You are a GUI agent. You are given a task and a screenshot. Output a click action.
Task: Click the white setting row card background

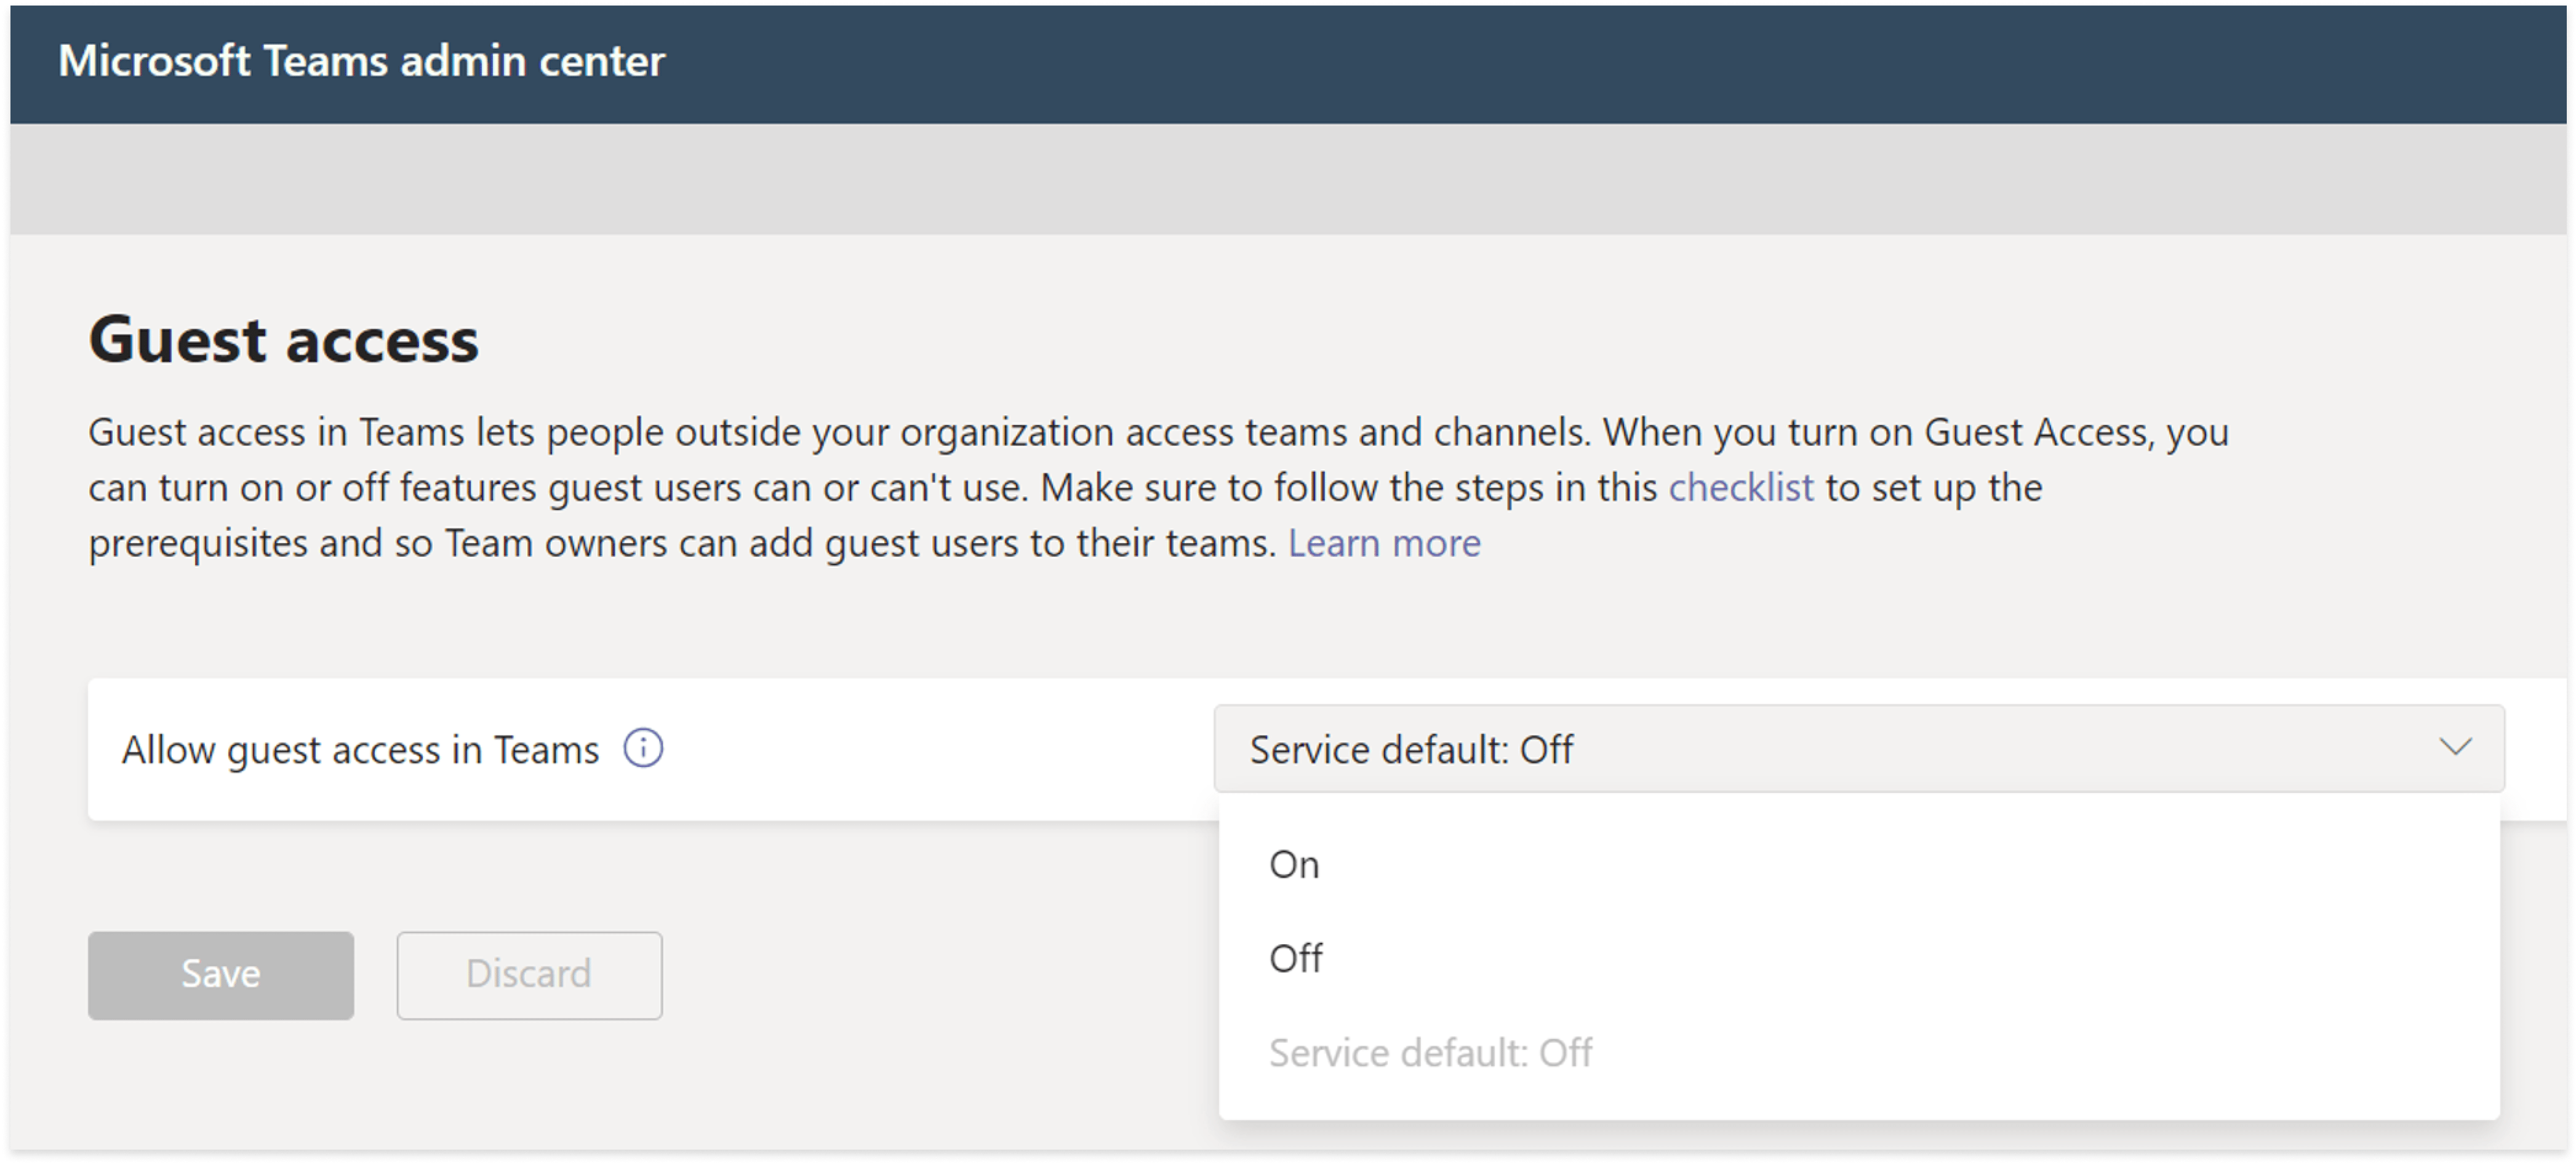coord(930,749)
